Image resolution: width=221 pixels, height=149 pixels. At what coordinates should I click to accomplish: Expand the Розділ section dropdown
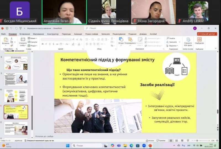33,45
